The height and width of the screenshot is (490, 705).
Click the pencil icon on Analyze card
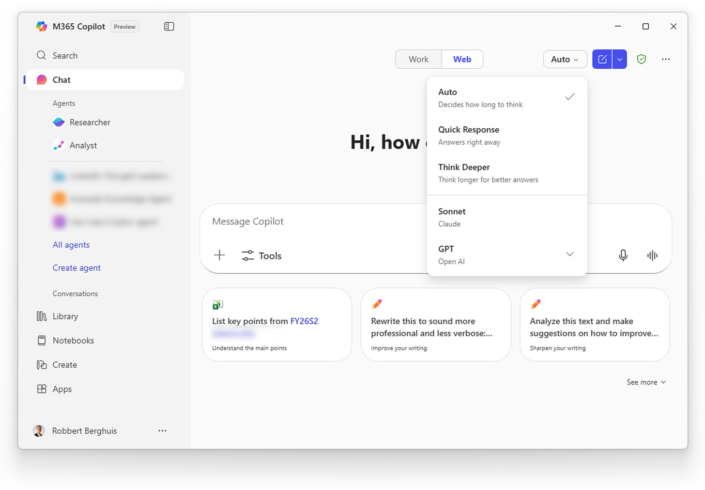click(536, 304)
